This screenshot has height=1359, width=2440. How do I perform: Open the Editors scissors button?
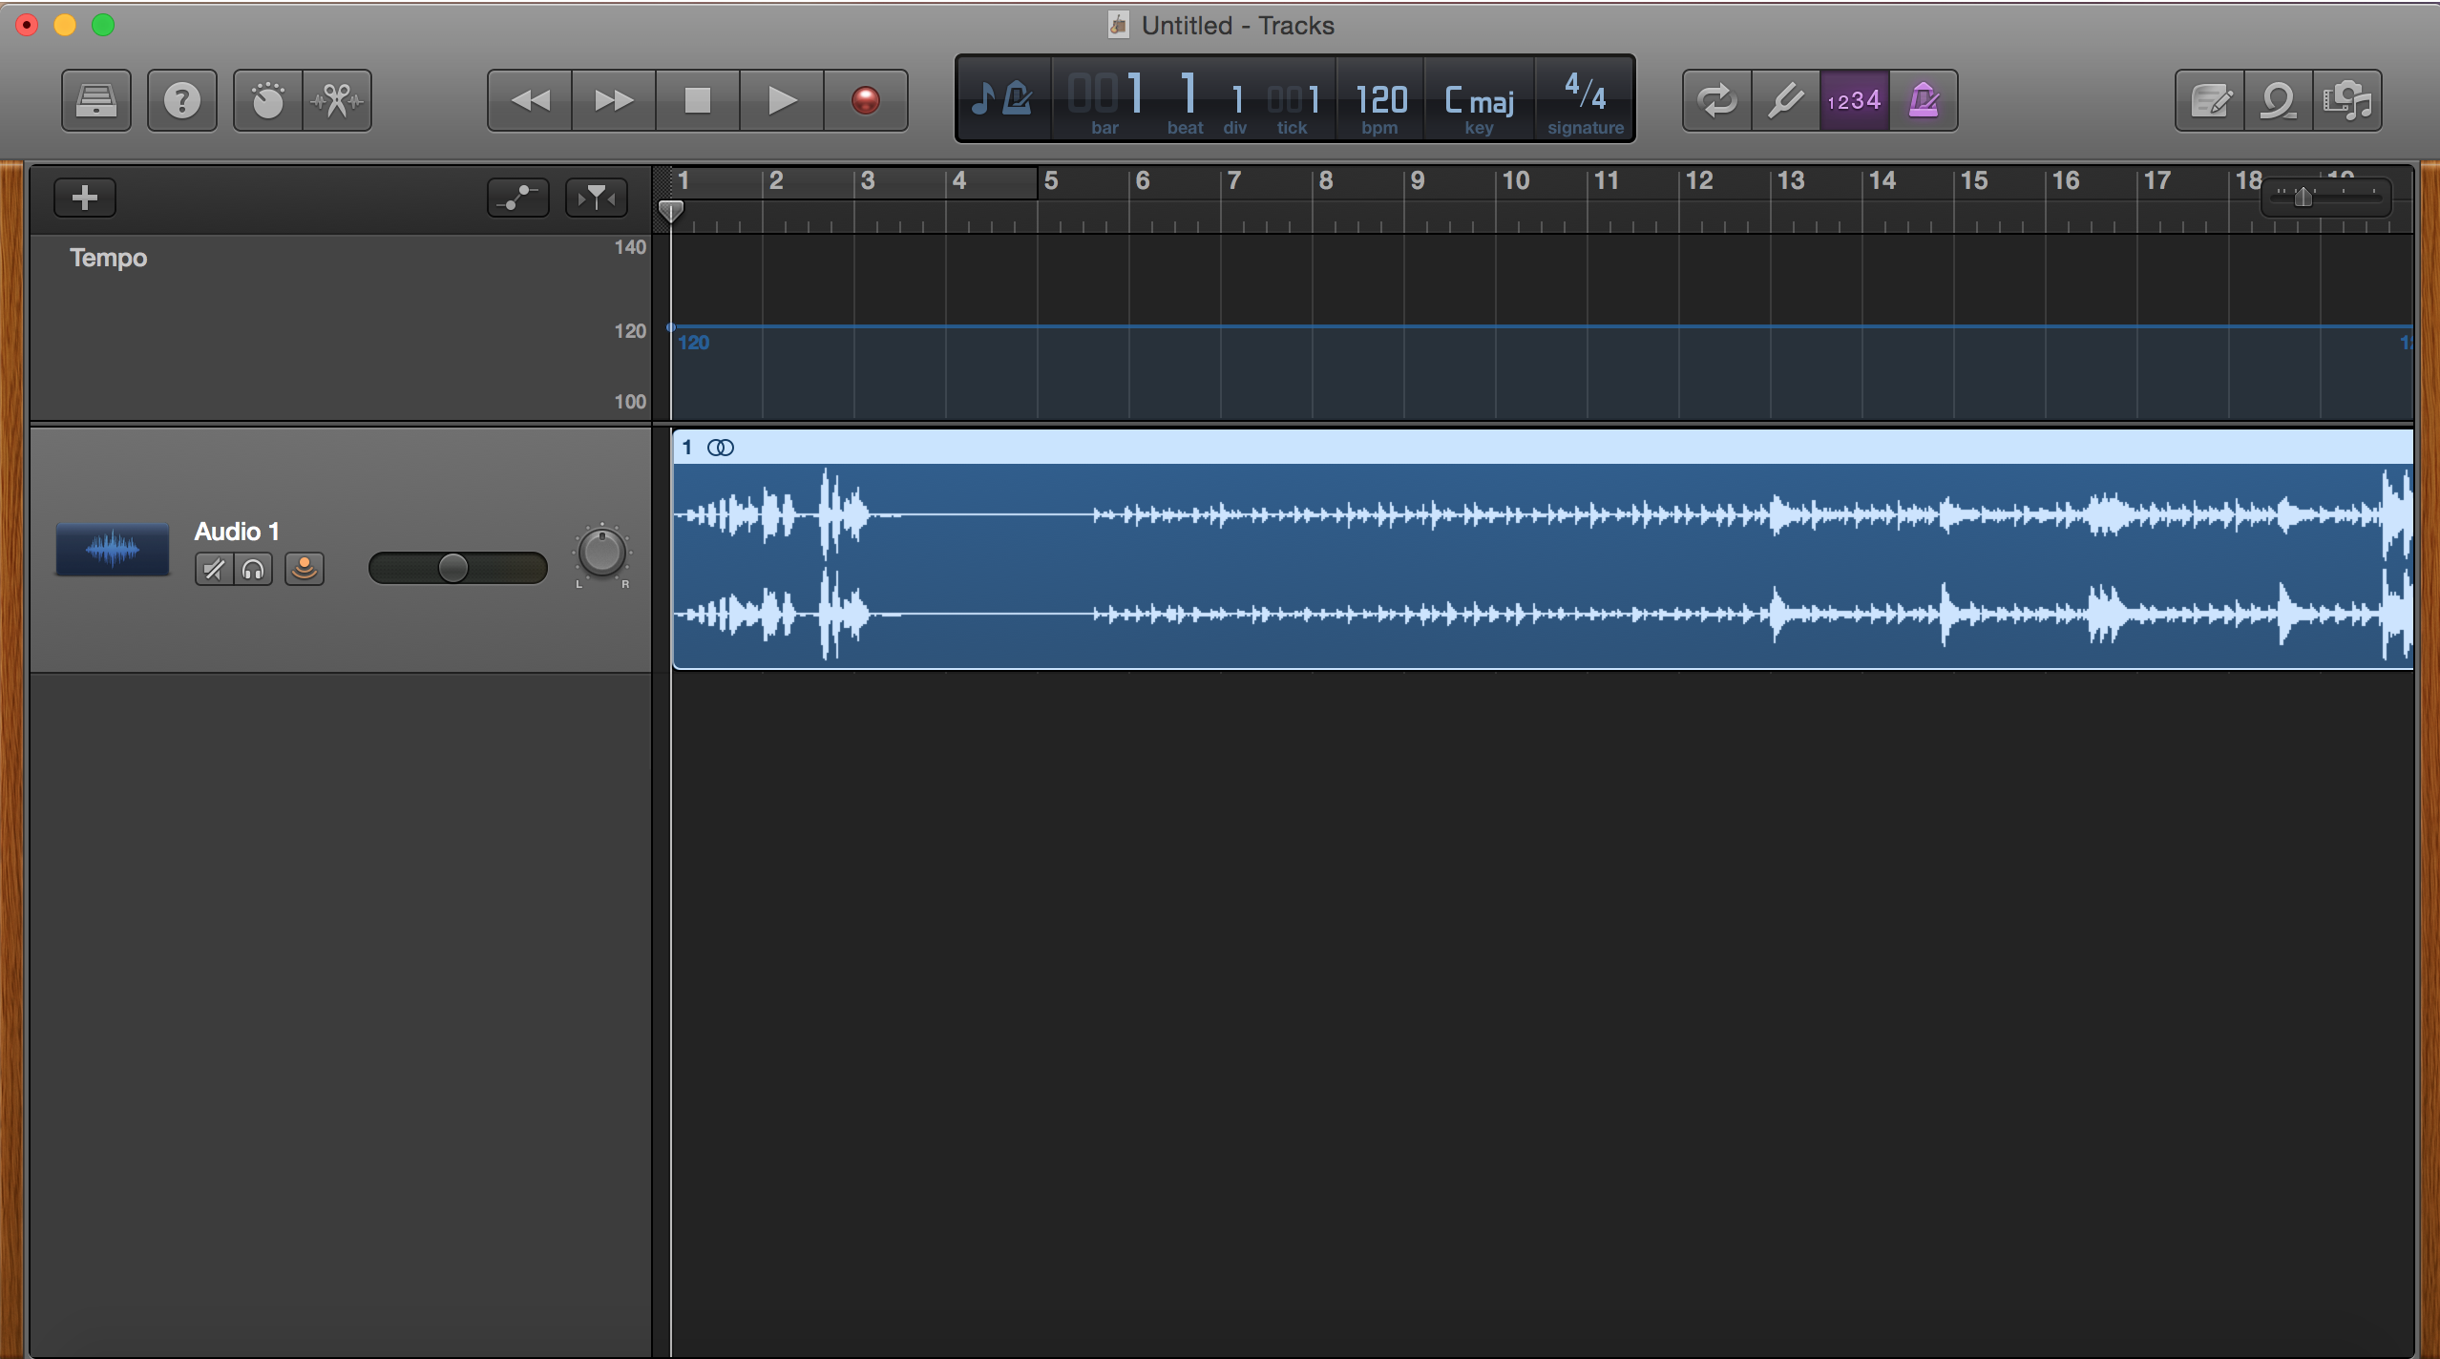click(337, 100)
